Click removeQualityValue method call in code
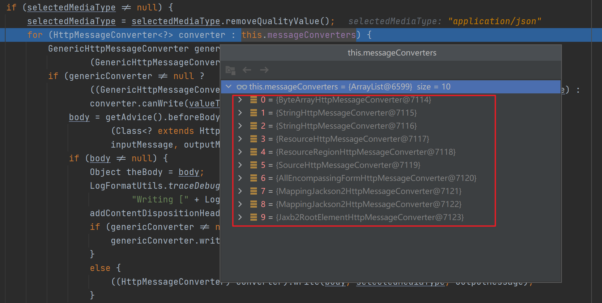This screenshot has width=602, height=303. (272, 21)
